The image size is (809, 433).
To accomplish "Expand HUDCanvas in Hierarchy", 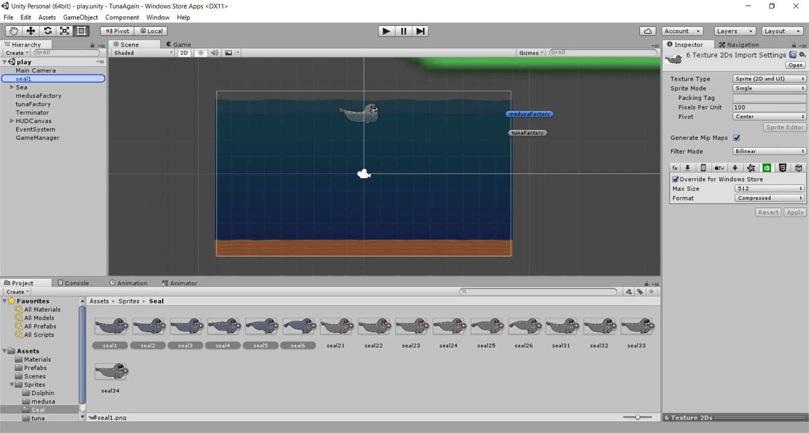I will click(12, 121).
